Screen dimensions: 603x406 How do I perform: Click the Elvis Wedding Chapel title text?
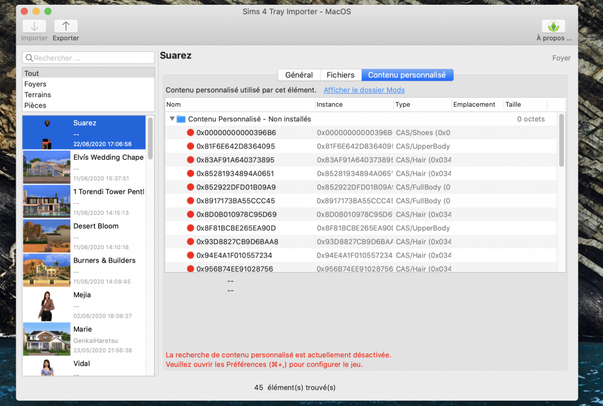coord(109,157)
